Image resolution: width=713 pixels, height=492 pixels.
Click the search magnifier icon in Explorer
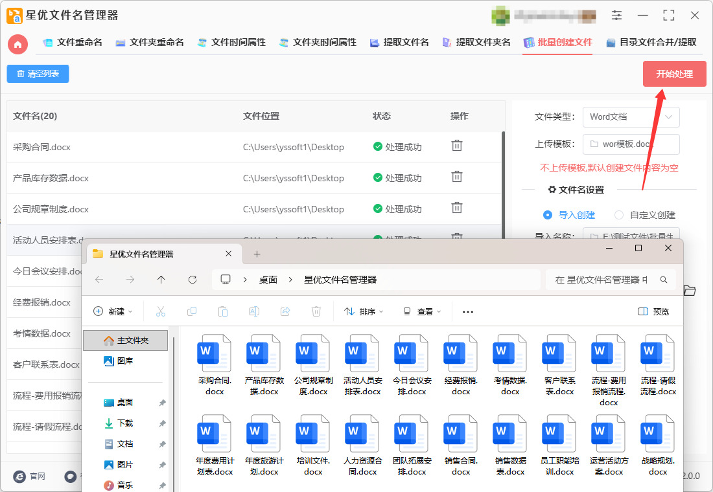pyautogui.click(x=664, y=280)
